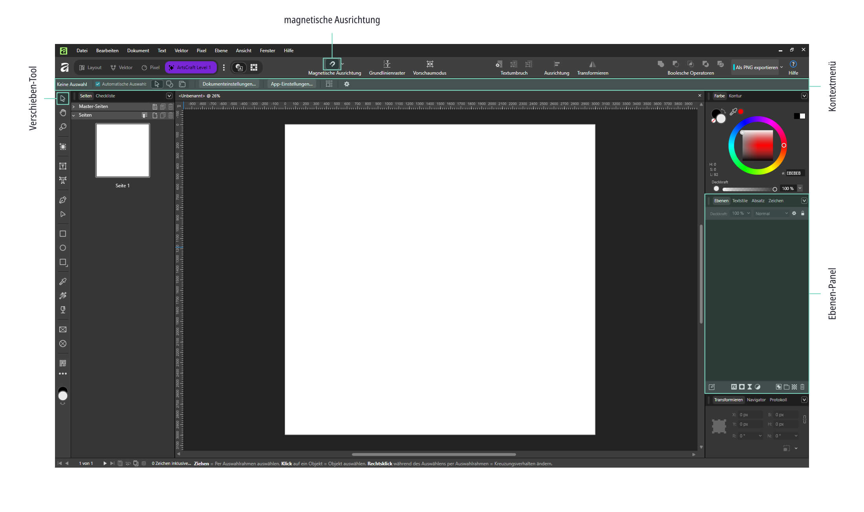
Task: Select the Rectangle shape tool
Action: [x=63, y=234]
